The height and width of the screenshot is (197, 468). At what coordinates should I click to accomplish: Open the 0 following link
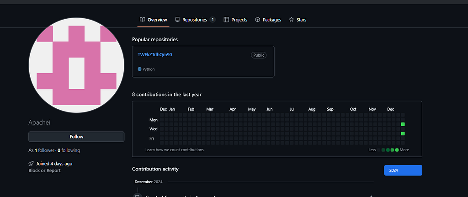[x=69, y=150]
